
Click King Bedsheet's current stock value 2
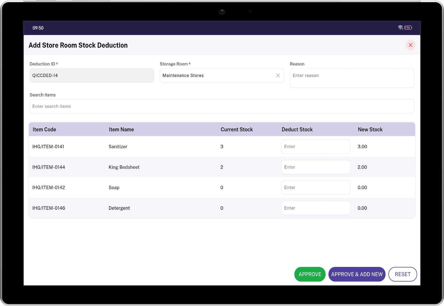222,167
